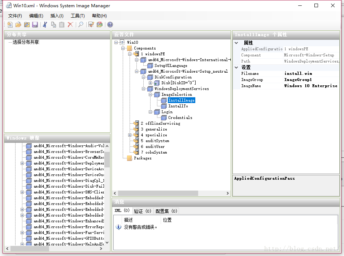344x256 pixels.
Task: Click the Win10 answer file root icon
Action: click(x=122, y=42)
